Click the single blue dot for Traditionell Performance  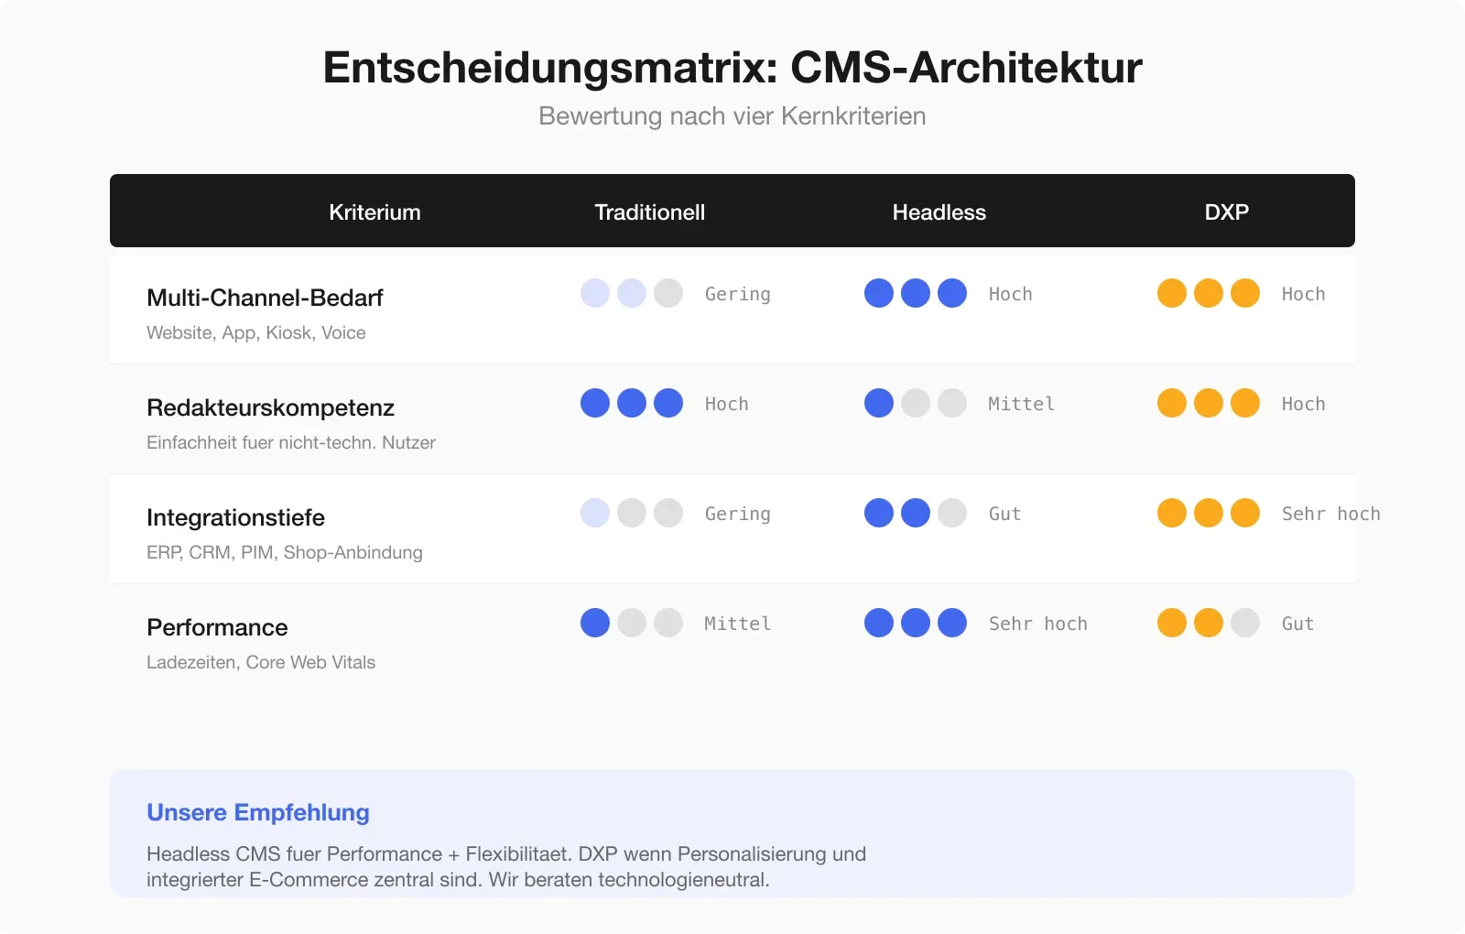(594, 623)
